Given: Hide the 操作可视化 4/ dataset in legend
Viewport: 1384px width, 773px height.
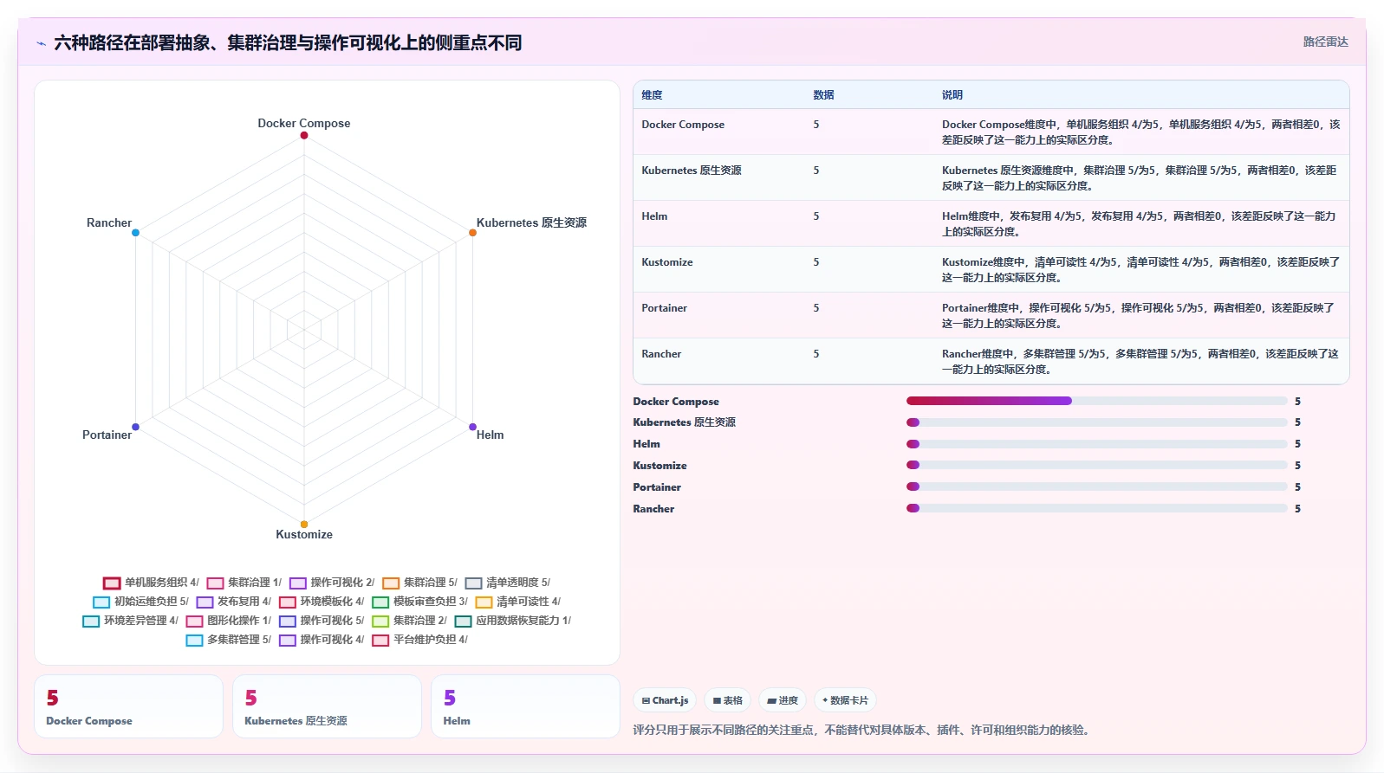Looking at the screenshot, I should click(x=322, y=640).
